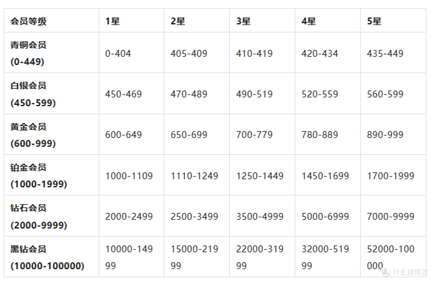Select the 黄金会员 (600-999) row label
The height and width of the screenshot is (281, 432).
52,134
